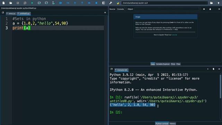Image resolution: width=222 pixels, height=125 pixels.
Task: Run current cell and advance icon
Action: pos(46,3)
